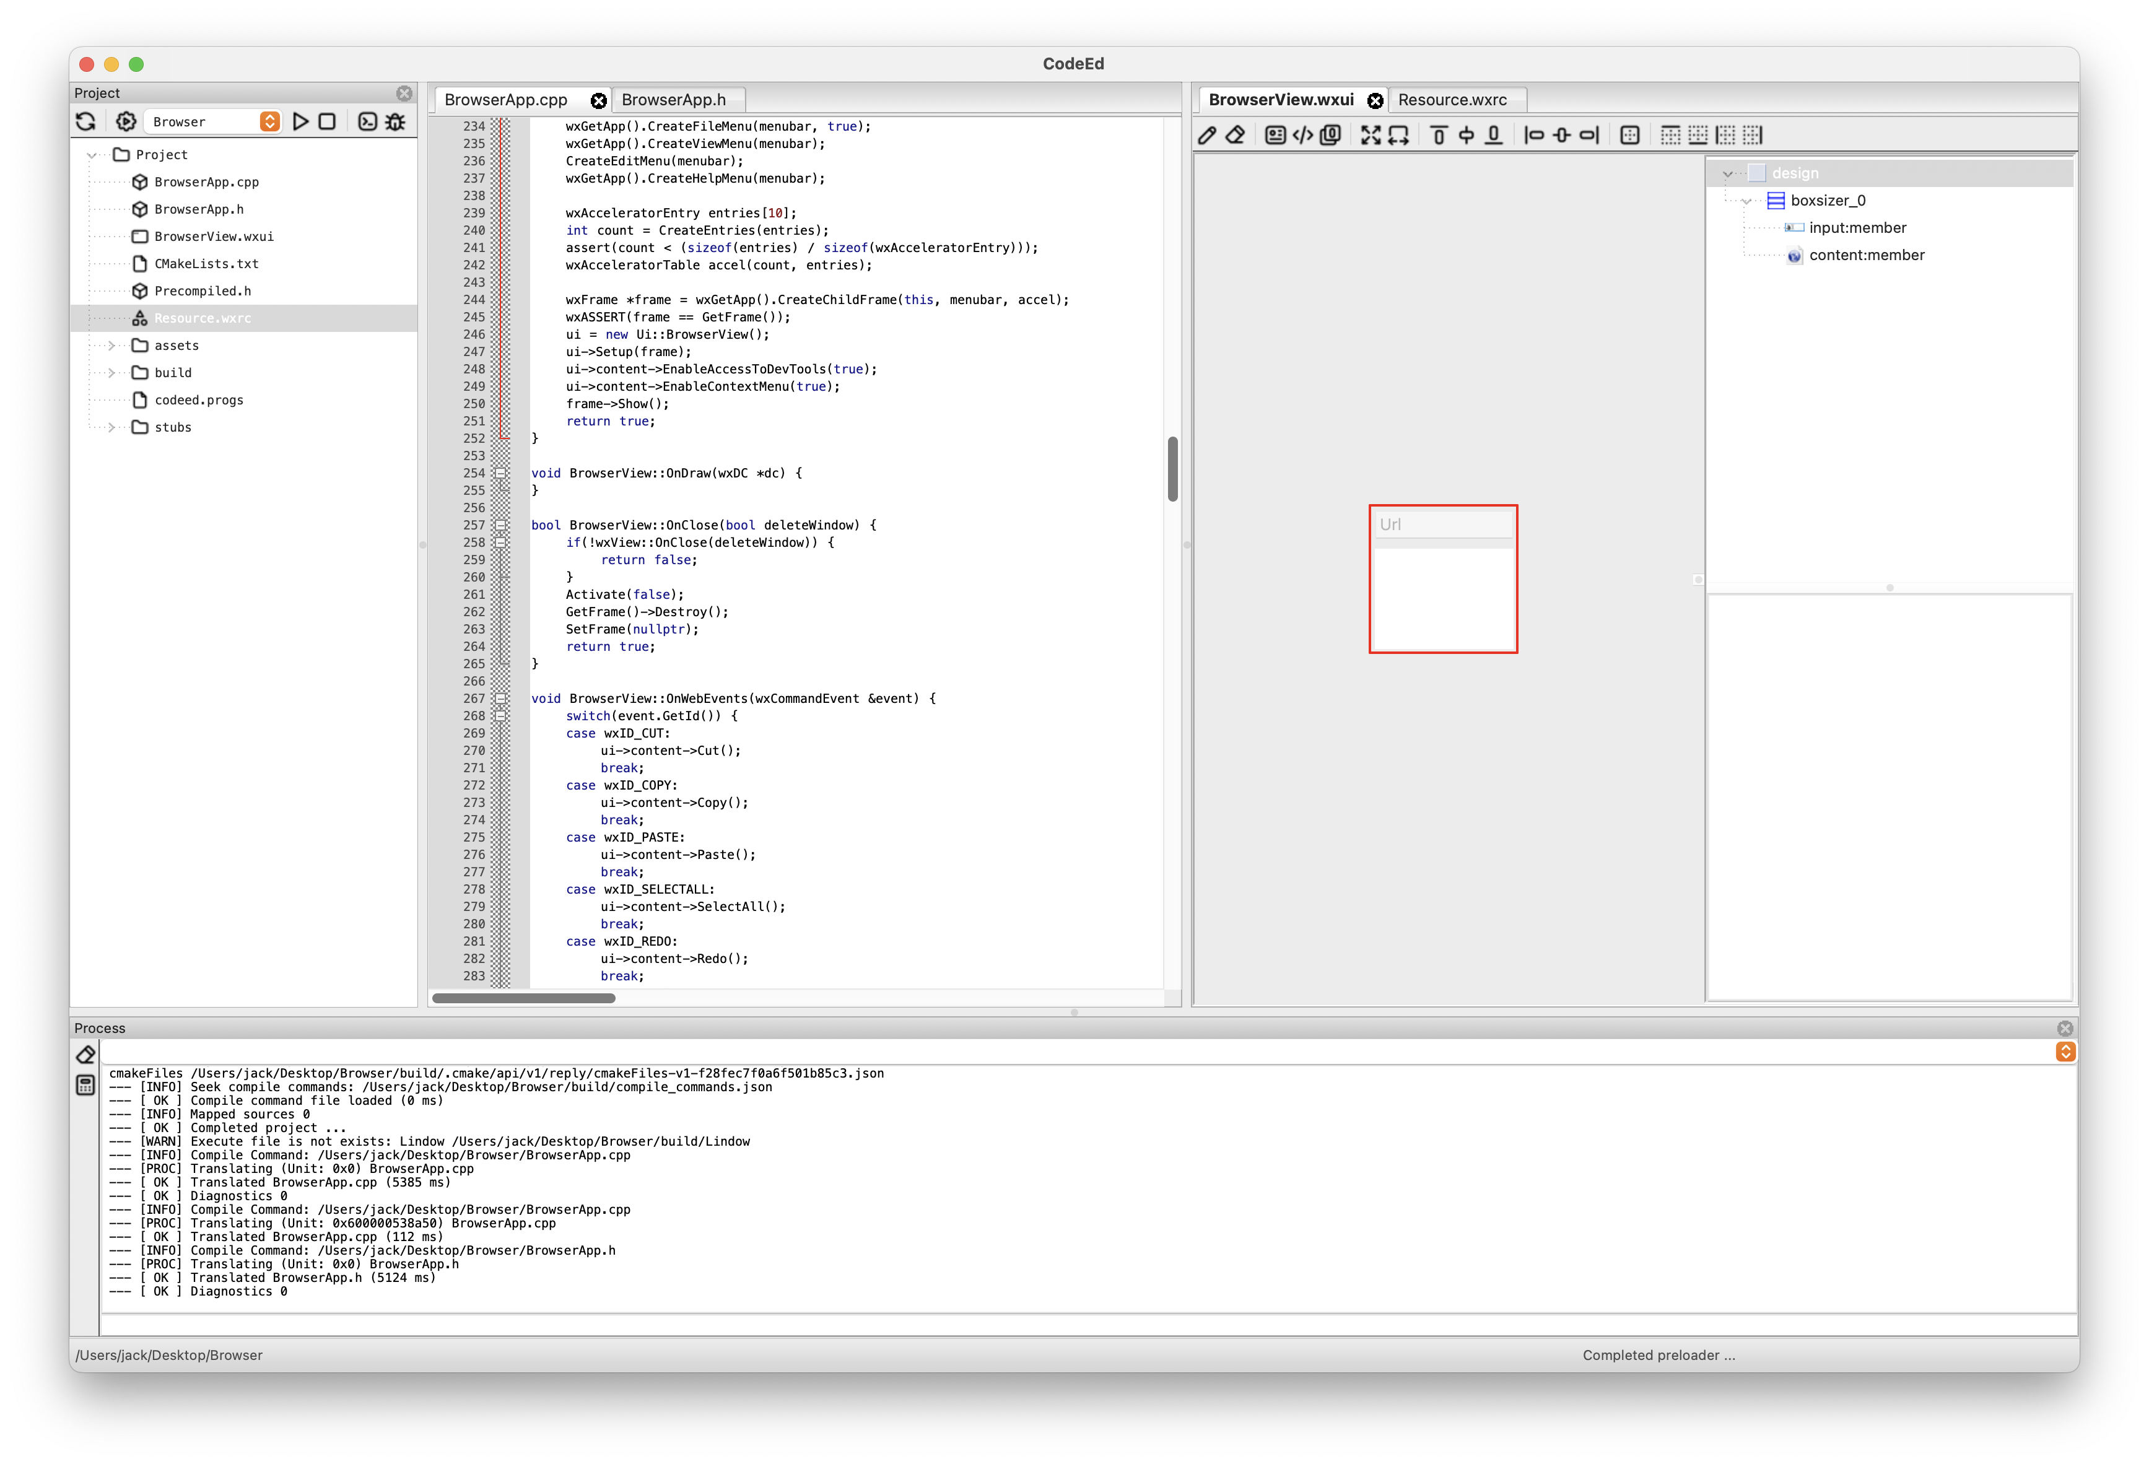Align widget horizontally centered
The height and width of the screenshot is (1464, 2149).
(x=1562, y=135)
